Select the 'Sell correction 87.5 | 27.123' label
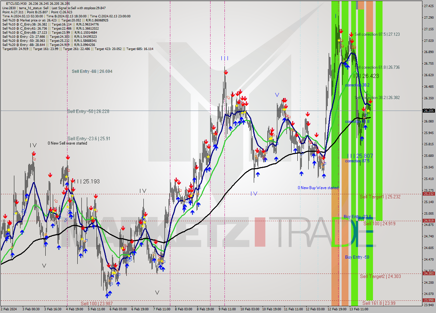The height and width of the screenshot is (313, 436). (377, 34)
